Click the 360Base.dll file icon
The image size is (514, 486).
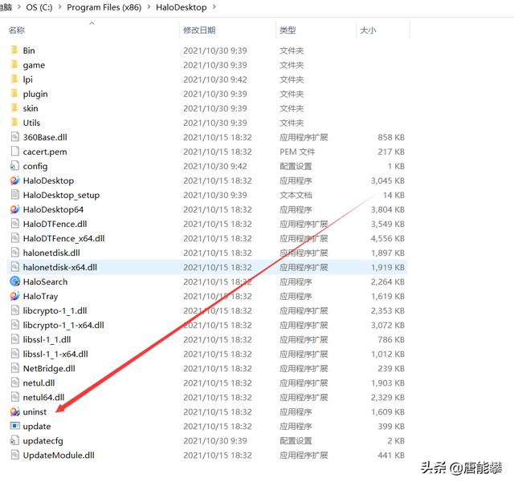(x=14, y=137)
